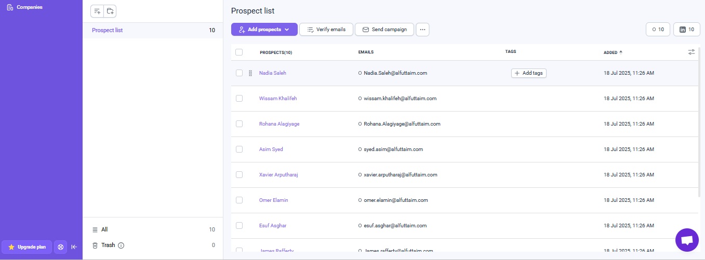
Task: Click Add tags for Nadia Saleh
Action: (x=528, y=73)
